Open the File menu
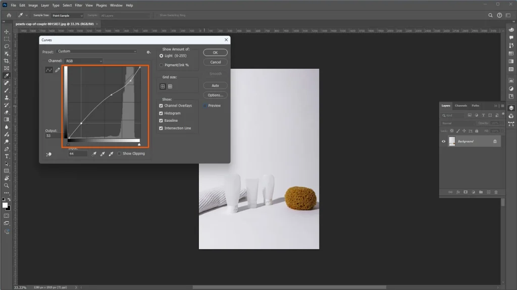The width and height of the screenshot is (517, 290). [x=13, y=5]
